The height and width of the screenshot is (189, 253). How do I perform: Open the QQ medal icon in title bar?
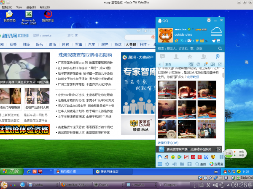click(209, 20)
